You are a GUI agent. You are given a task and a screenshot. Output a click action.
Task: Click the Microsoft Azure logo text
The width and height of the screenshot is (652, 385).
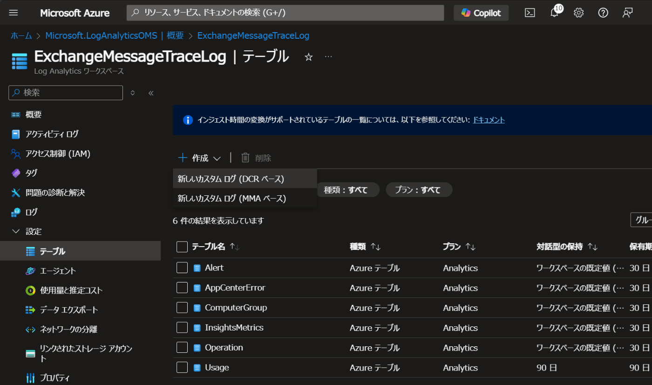tap(75, 13)
